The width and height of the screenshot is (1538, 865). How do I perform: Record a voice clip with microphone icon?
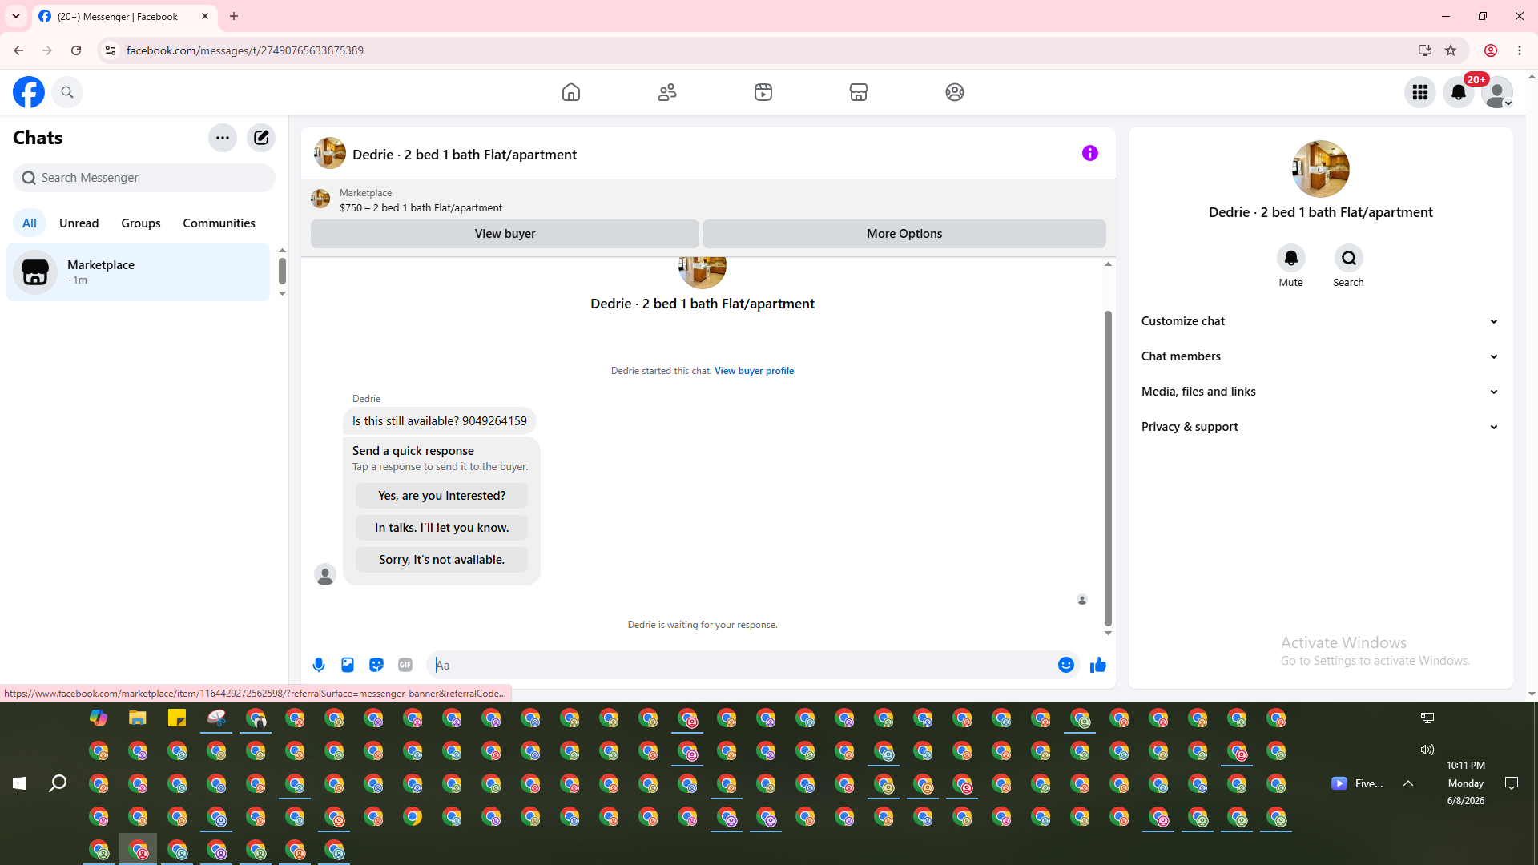tap(319, 665)
